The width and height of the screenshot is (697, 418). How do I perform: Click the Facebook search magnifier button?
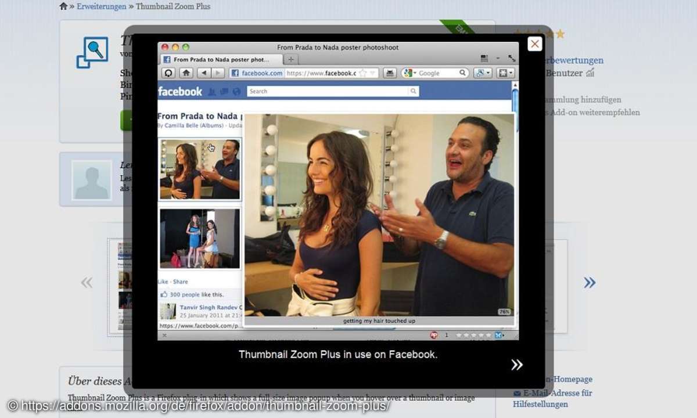click(414, 91)
